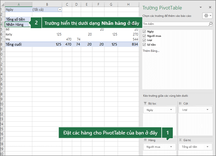Click the Tìm kiếm search field
The image size is (216, 156).
pyautogui.click(x=176, y=24)
